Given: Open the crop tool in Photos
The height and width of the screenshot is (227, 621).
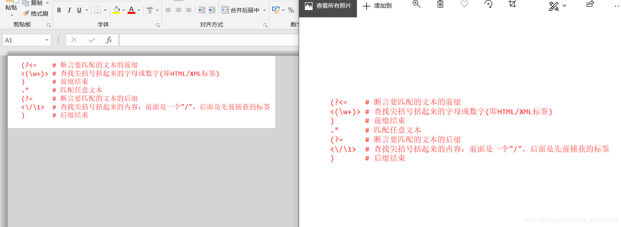Looking at the screenshot, I should 512,4.
